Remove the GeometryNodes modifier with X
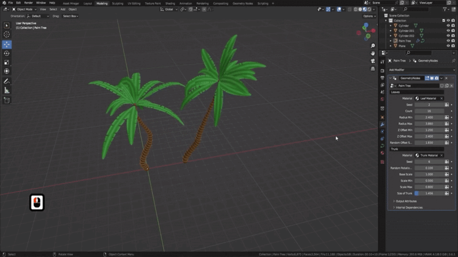 click(x=446, y=78)
